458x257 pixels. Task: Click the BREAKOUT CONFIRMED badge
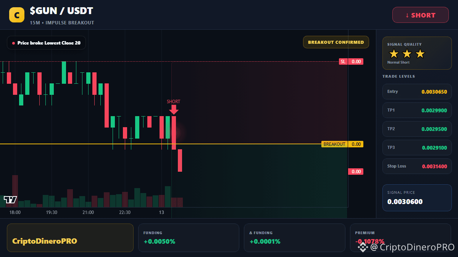(x=336, y=42)
